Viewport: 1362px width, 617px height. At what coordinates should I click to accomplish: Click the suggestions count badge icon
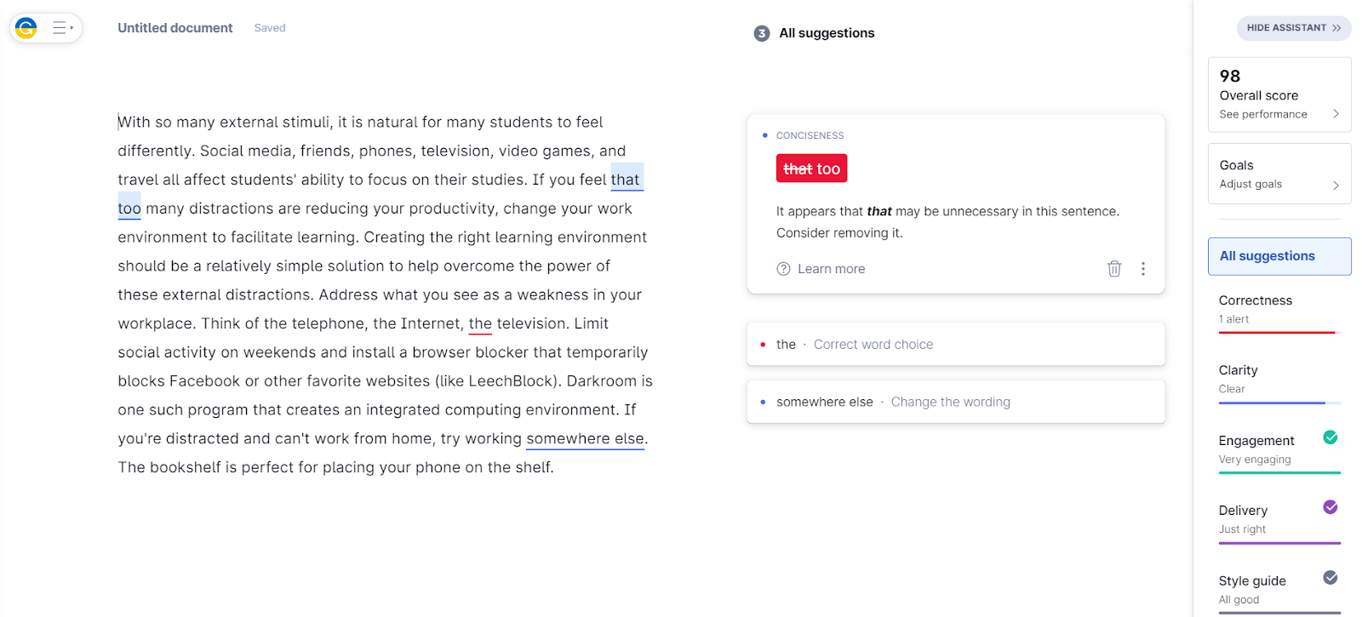click(x=761, y=33)
